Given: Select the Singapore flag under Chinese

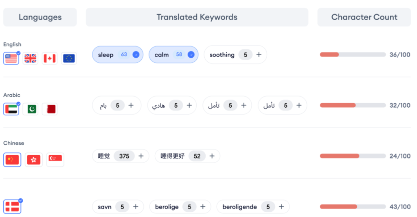Looking at the screenshot, I should coord(55,160).
